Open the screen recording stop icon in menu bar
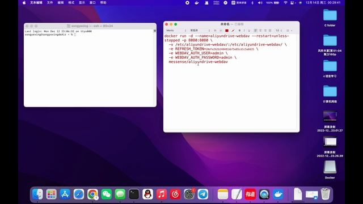363x204 pixels. (187, 2)
